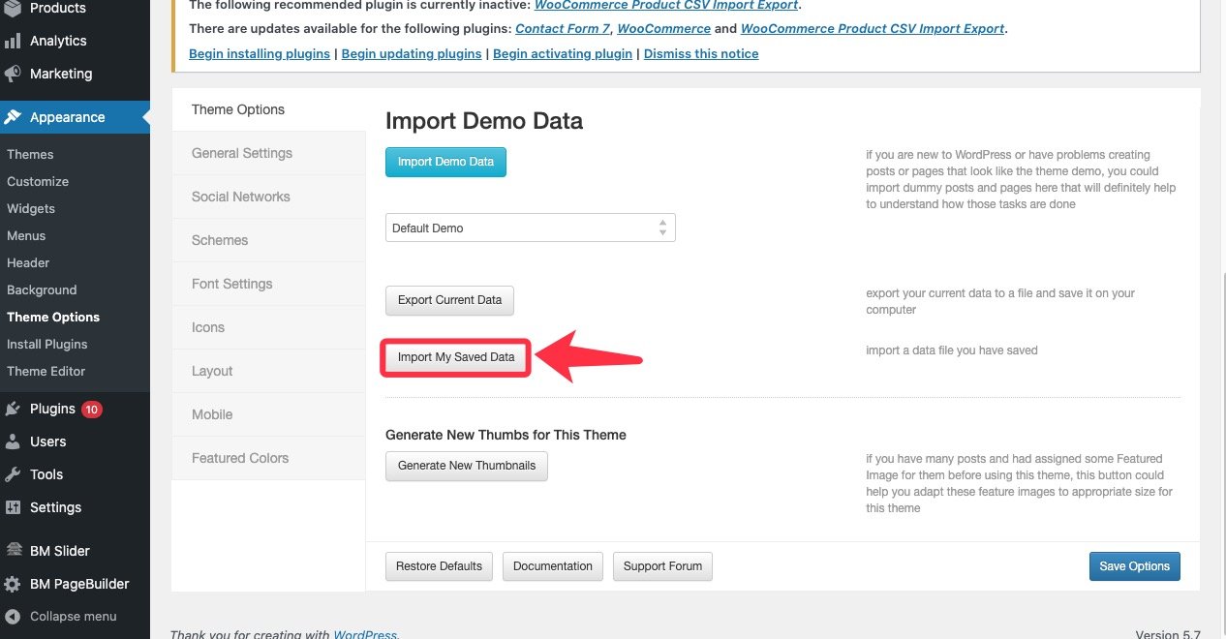Screen dimensions: 1226x639
Task: Click Generate New Thumbnails button
Action: coord(467,466)
